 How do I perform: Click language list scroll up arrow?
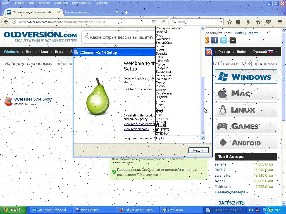coord(202,29)
